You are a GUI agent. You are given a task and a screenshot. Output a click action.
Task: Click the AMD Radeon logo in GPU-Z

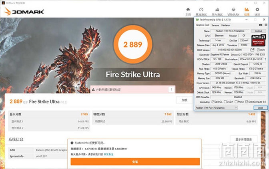coord(259,40)
